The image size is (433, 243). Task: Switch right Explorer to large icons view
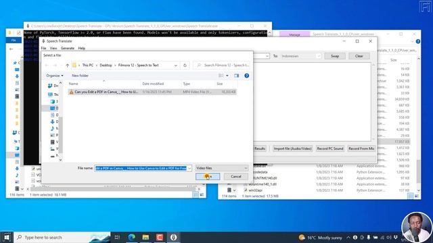tap(417, 196)
